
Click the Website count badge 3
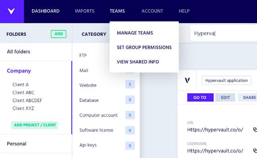coord(130,84)
